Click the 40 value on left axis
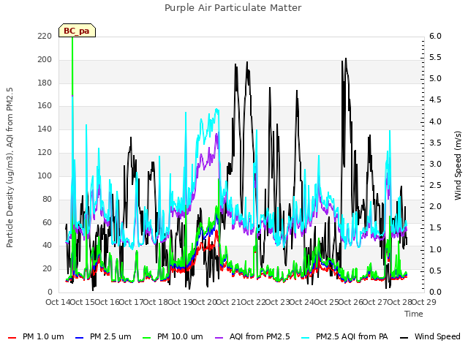The height and width of the screenshot is (351, 468). [47, 246]
